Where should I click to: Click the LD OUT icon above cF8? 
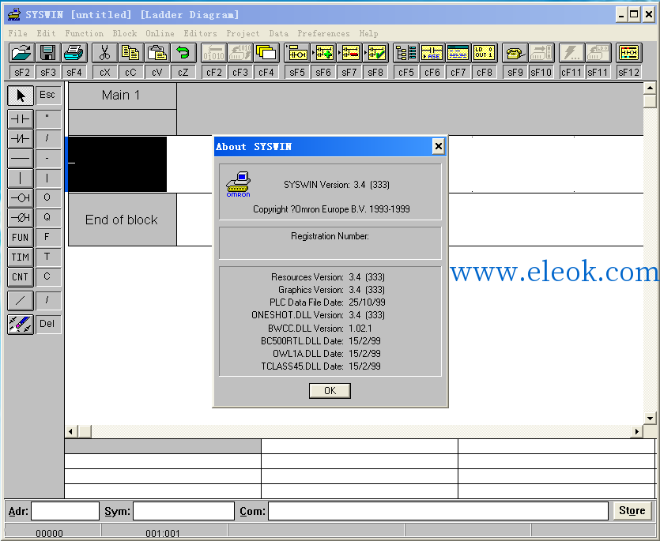(x=484, y=53)
